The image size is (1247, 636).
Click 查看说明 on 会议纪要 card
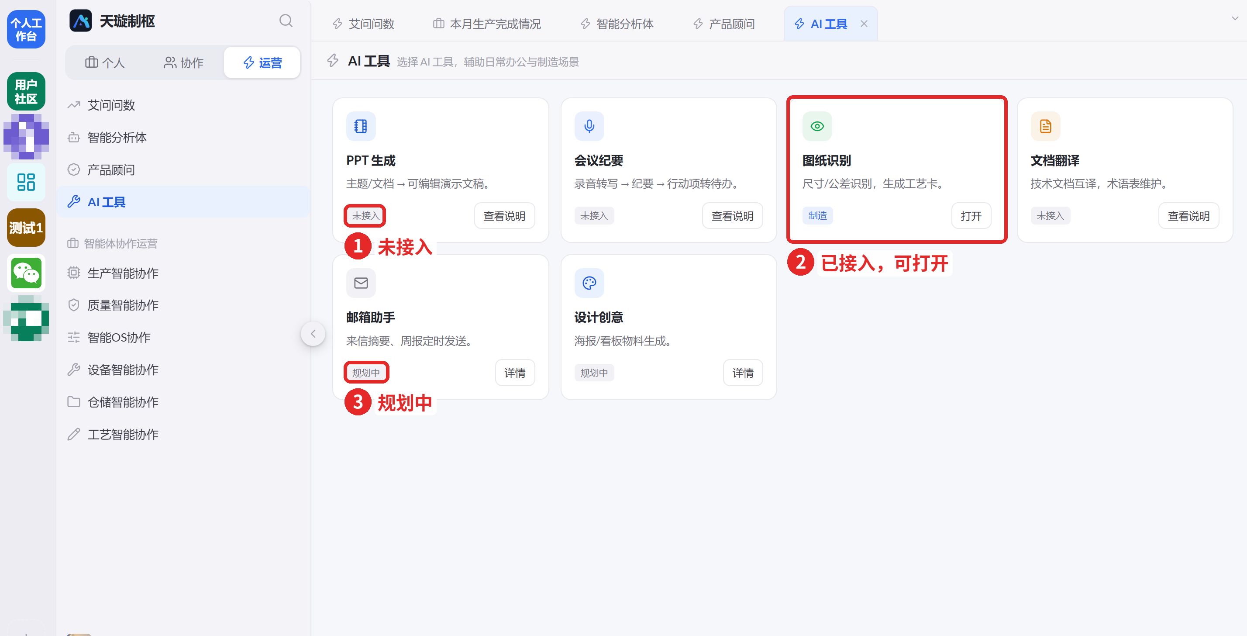[x=732, y=216]
